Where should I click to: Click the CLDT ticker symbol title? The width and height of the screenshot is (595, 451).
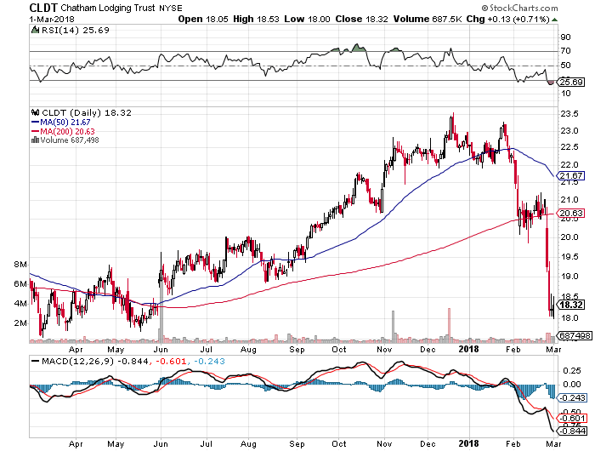coord(43,8)
